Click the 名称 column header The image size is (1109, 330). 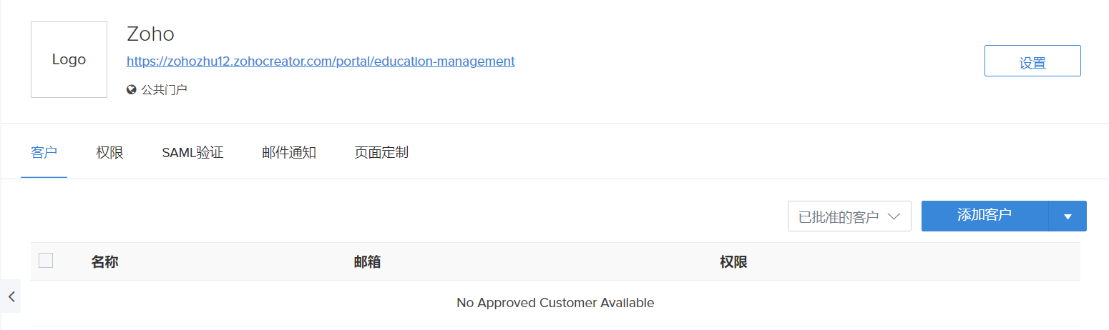(x=104, y=262)
